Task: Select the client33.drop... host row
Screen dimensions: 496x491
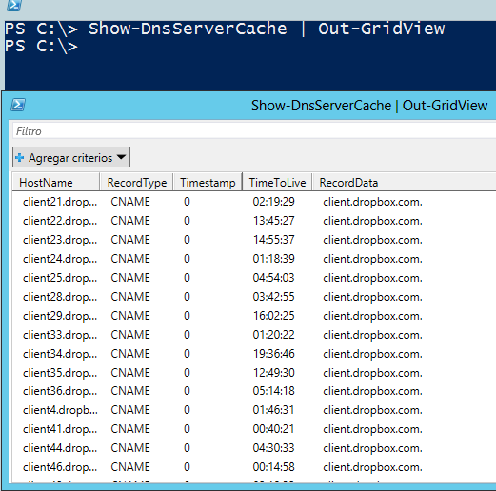Action: click(x=254, y=335)
